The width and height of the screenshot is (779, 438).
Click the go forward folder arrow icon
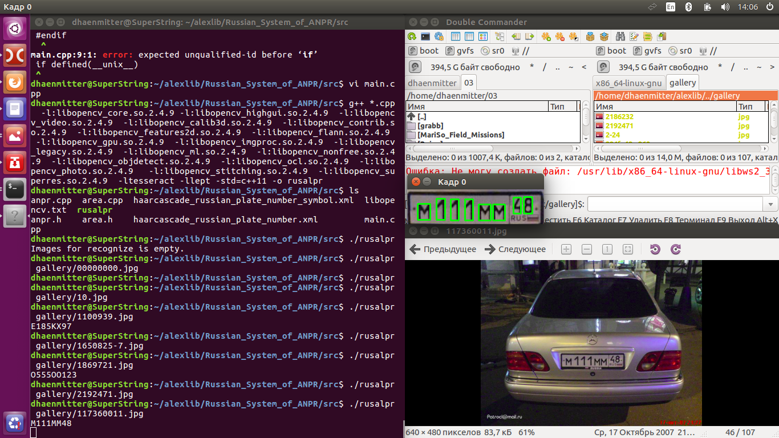click(530, 36)
